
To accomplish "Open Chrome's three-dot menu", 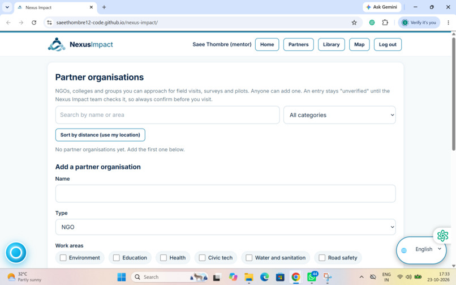I will pyautogui.click(x=448, y=23).
